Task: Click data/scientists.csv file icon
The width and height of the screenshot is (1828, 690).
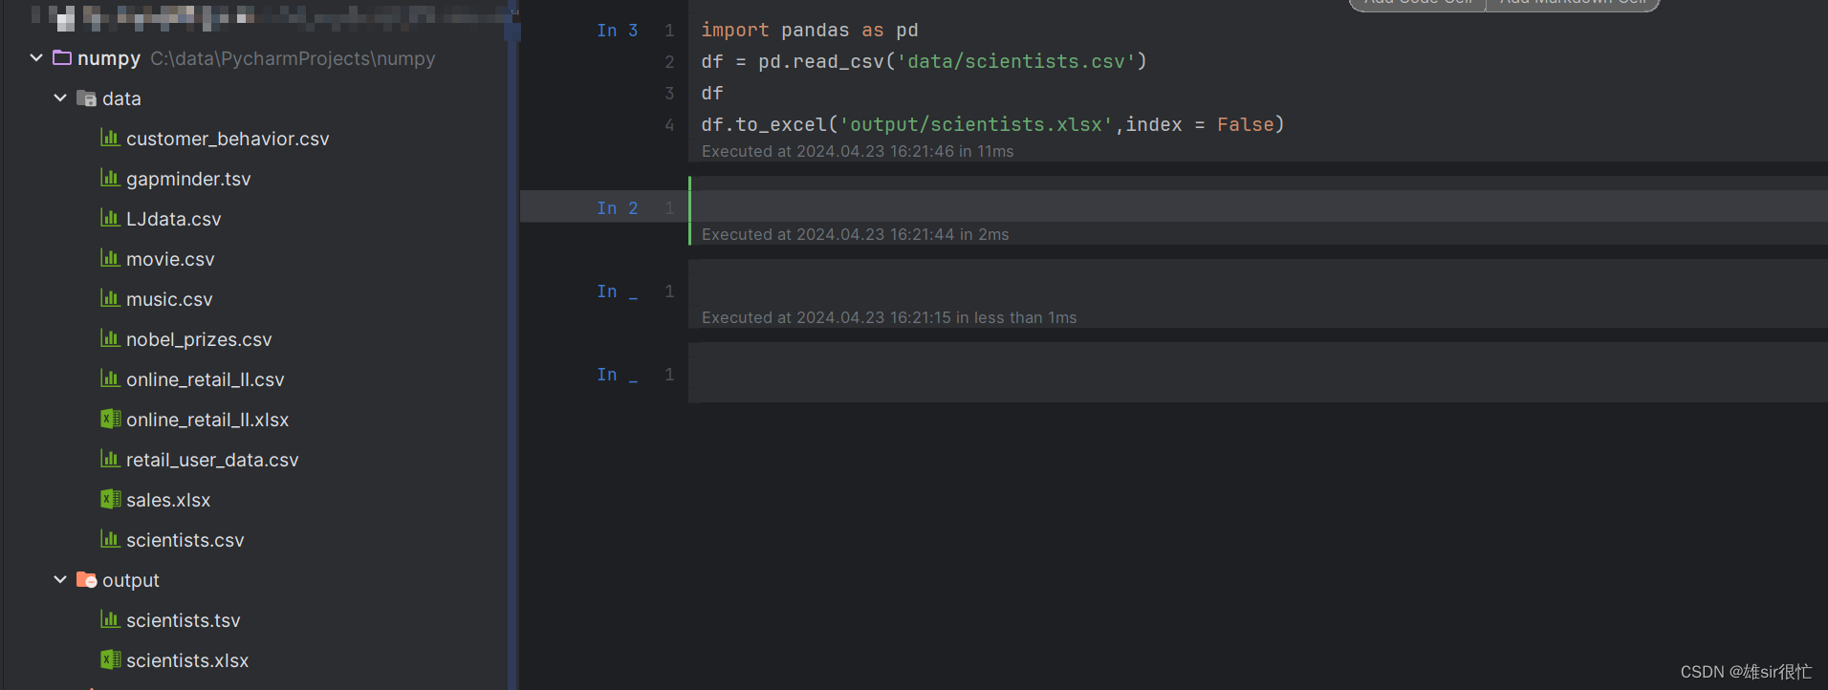Action: pyautogui.click(x=110, y=539)
